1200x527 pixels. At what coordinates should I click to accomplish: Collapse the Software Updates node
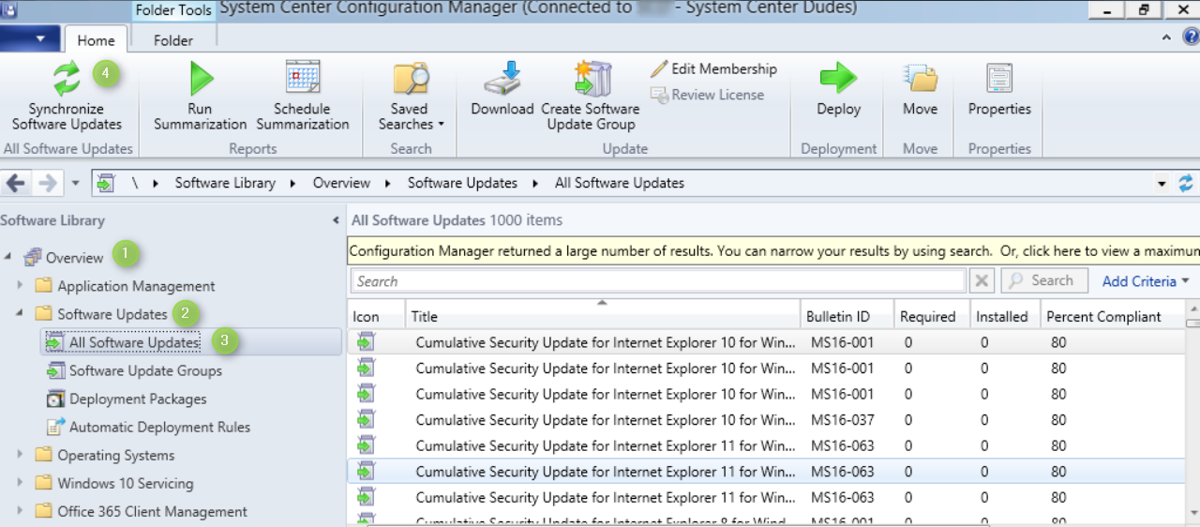click(x=21, y=313)
